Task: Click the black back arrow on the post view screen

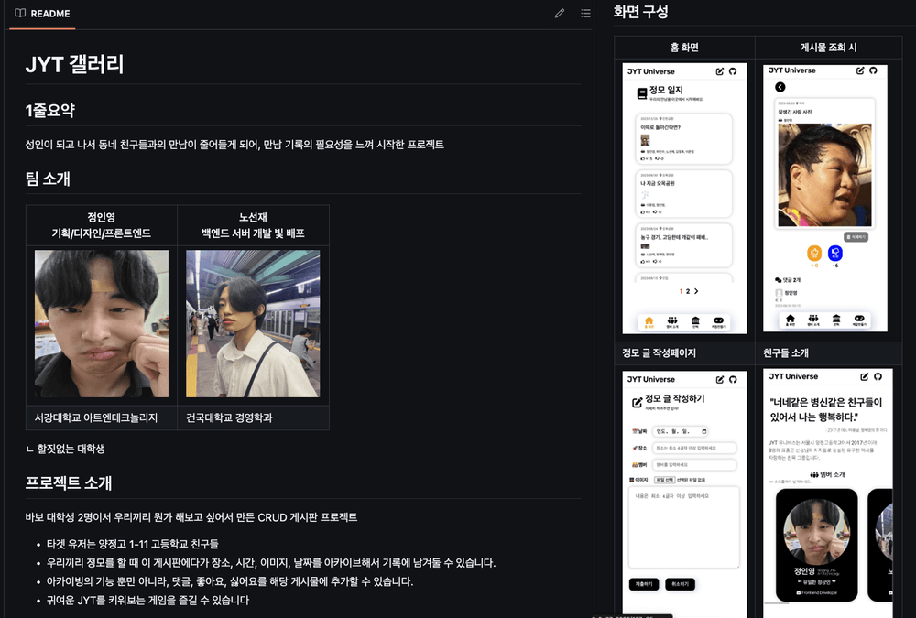Action: click(x=780, y=86)
